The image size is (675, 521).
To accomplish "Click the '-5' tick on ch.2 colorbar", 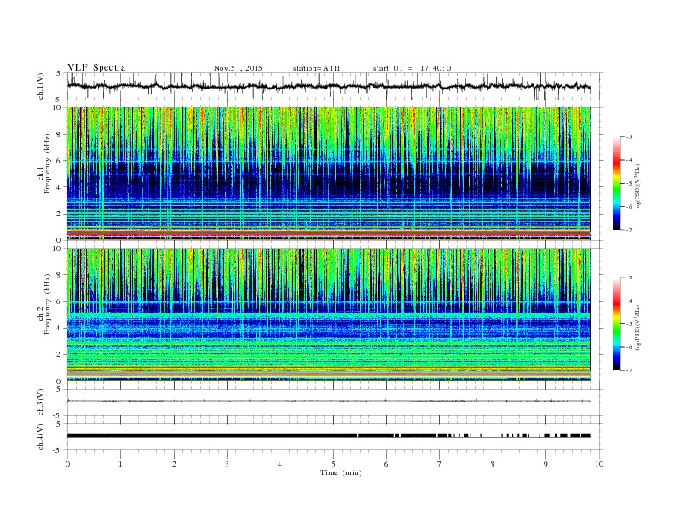I will click(x=628, y=324).
